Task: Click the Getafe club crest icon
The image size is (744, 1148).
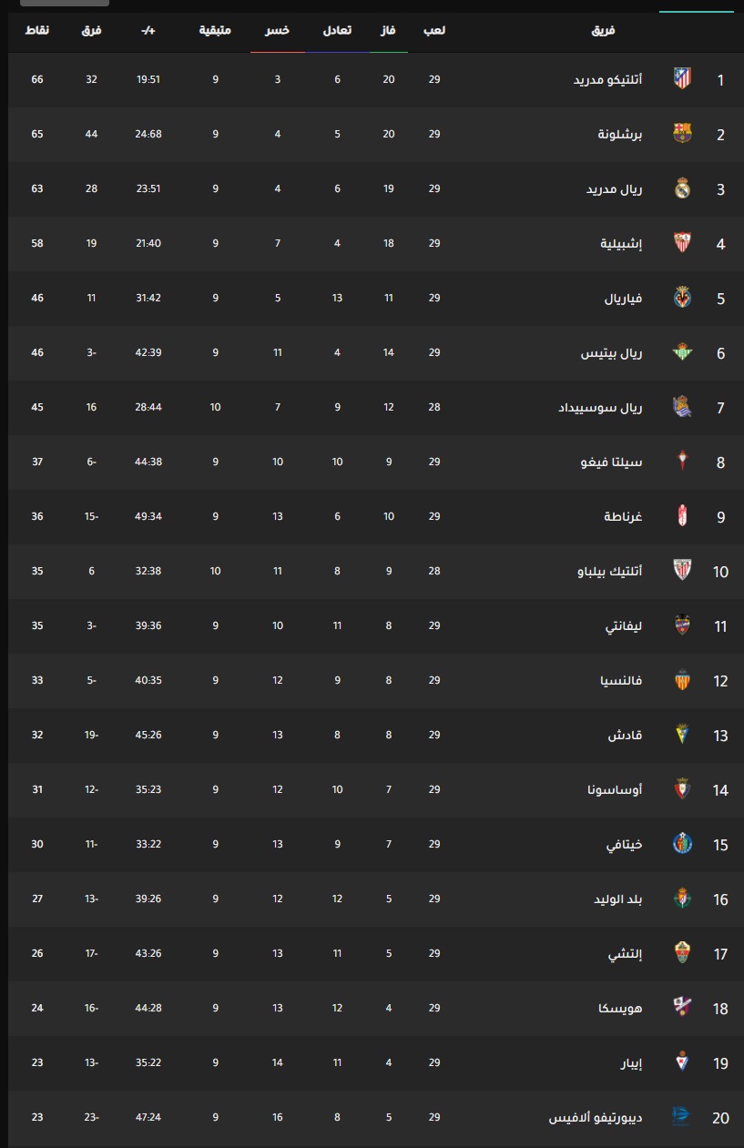Action: (x=682, y=844)
